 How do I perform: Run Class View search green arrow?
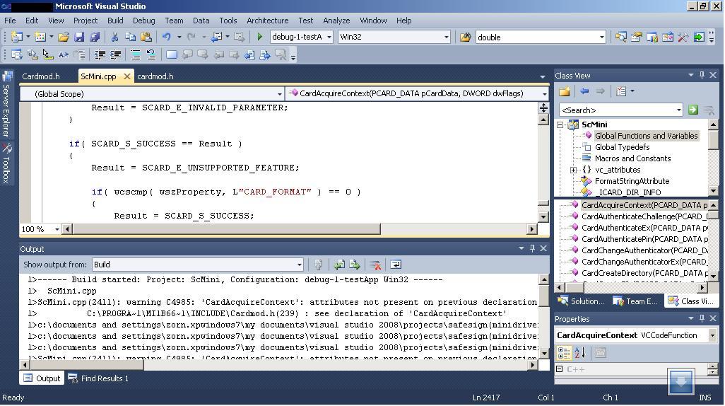(692, 110)
